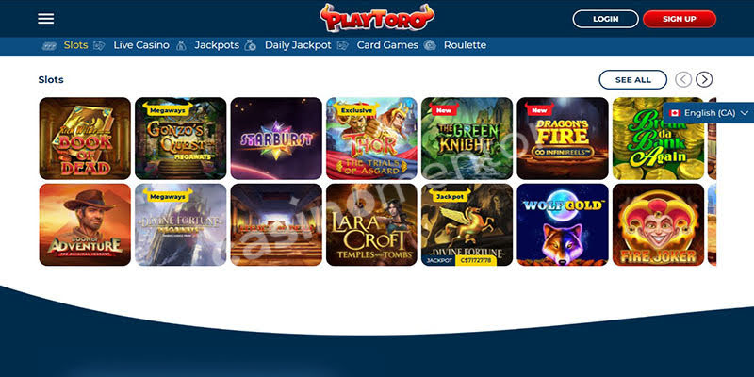
Task: Select Lara Croft Temples and Tombs
Action: [x=371, y=224]
